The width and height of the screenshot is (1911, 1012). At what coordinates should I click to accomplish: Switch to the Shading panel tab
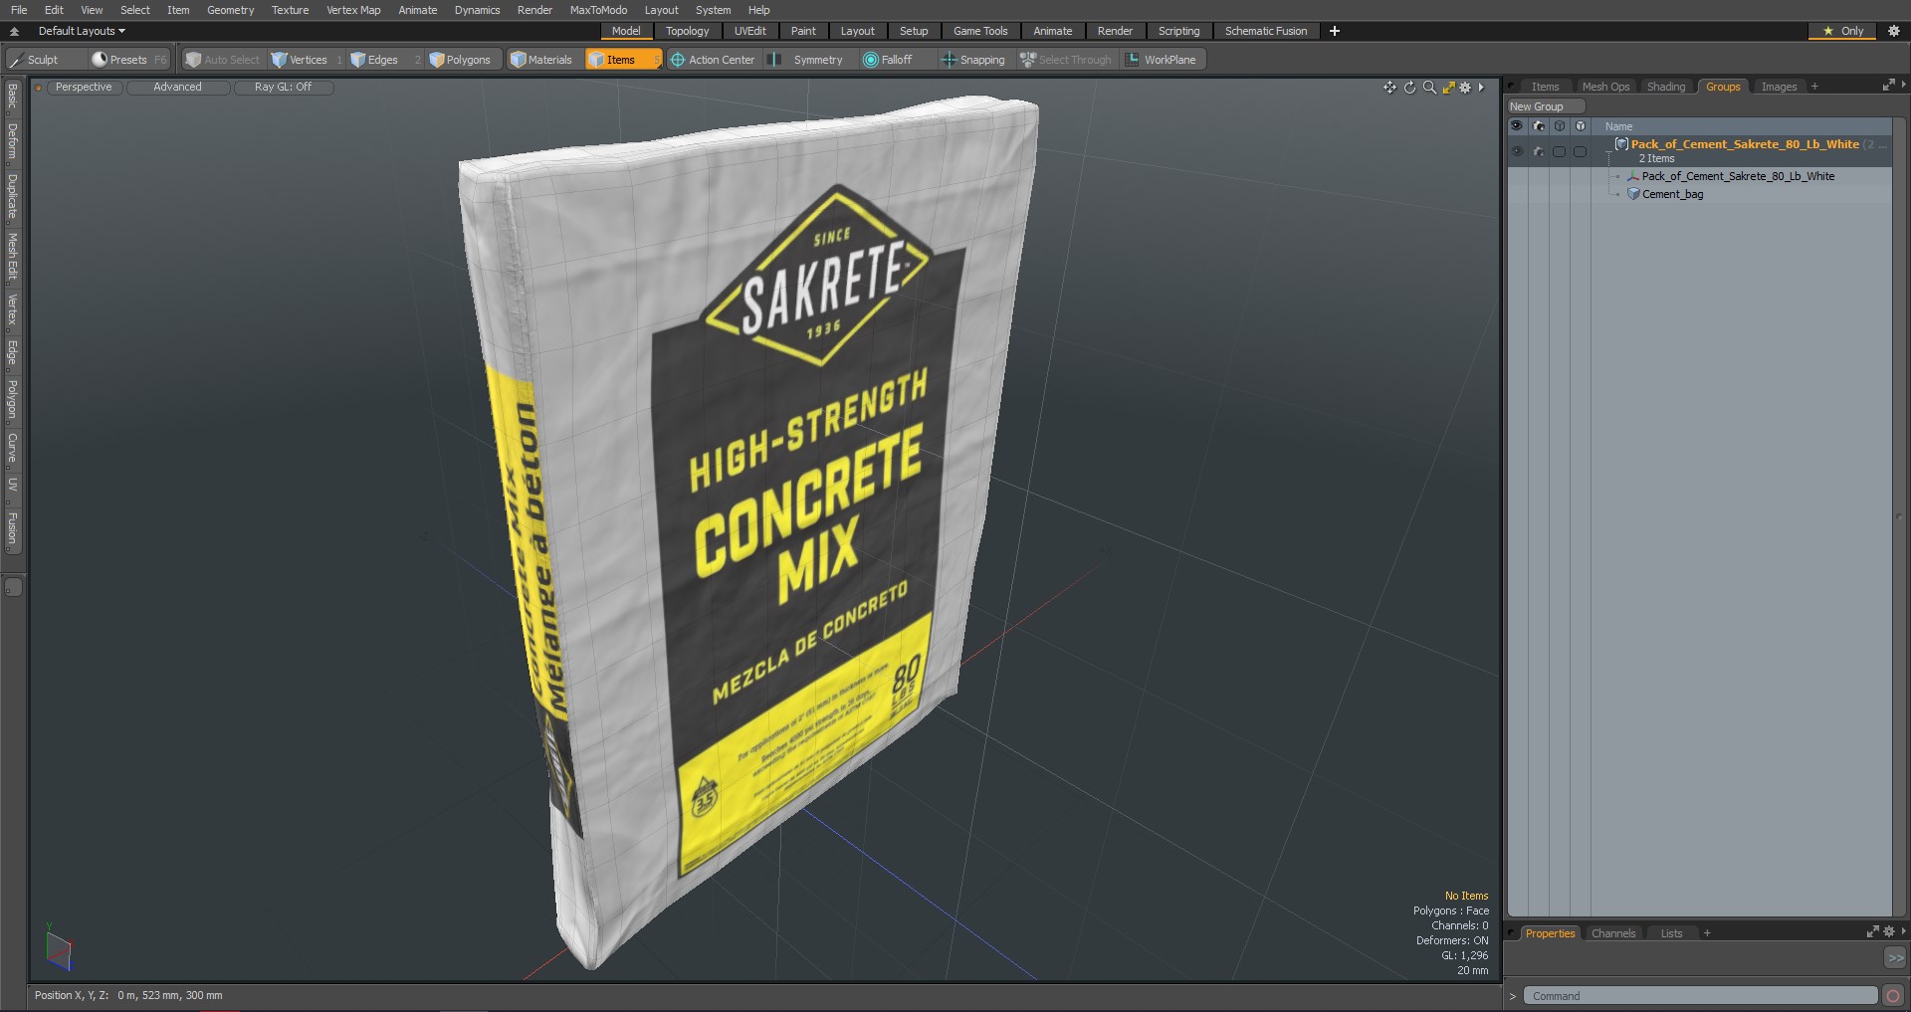[x=1666, y=87]
